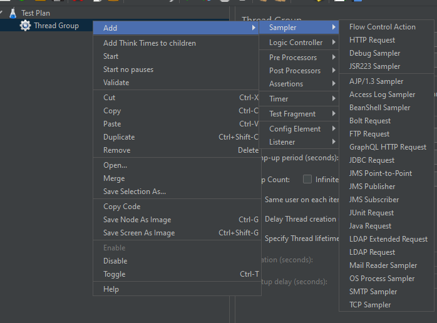Choose Open... from the menu
The height and width of the screenshot is (323, 437).
tap(176, 165)
